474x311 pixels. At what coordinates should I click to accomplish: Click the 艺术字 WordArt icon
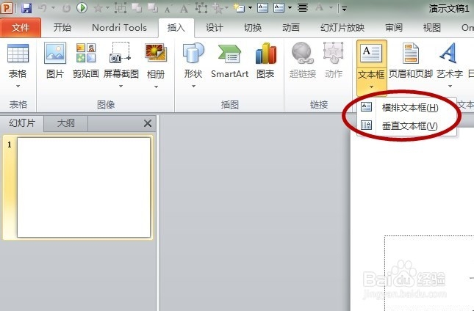(448, 53)
